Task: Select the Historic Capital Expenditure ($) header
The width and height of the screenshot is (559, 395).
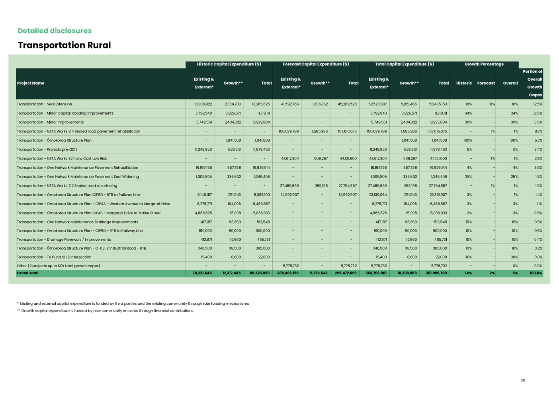Action: (x=229, y=64)
